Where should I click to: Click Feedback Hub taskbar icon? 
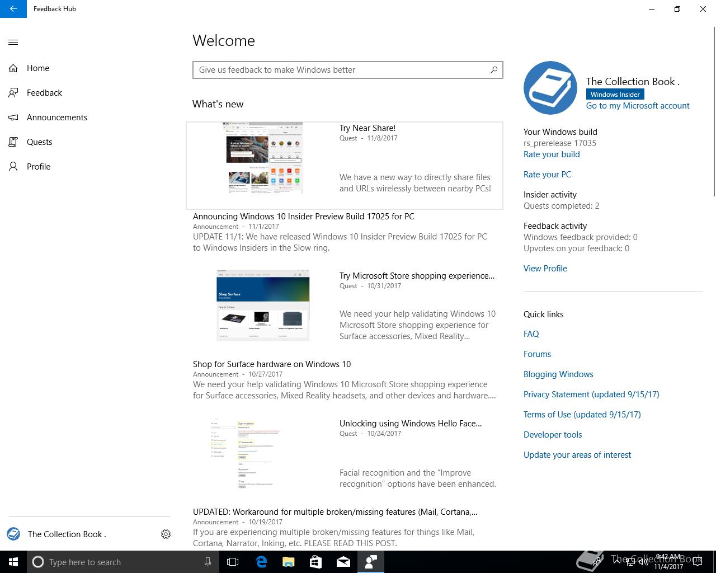coord(371,562)
